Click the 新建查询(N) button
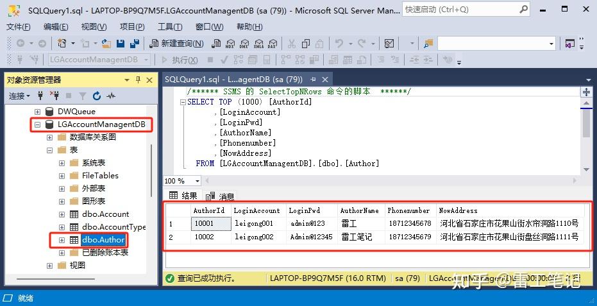This screenshot has height=306, width=597. 176,44
